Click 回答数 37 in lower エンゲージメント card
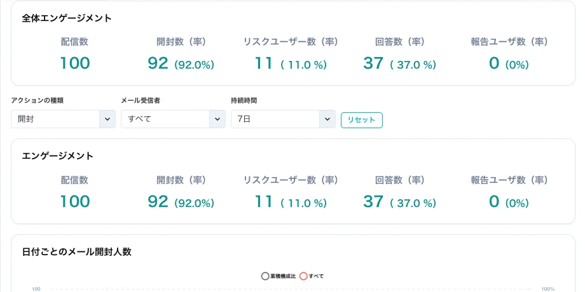This screenshot has width=585, height=292. click(373, 201)
